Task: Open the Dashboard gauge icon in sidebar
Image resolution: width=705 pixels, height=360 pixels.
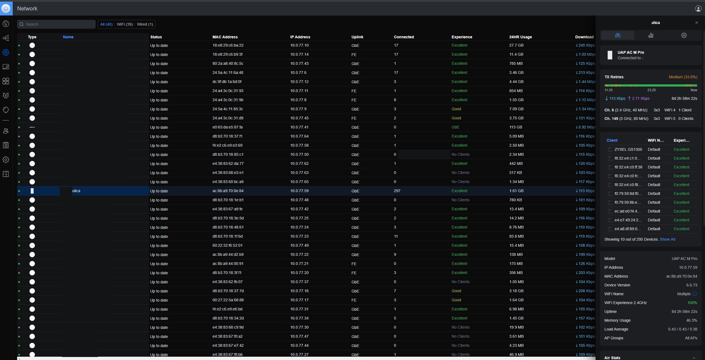Action: [6, 24]
